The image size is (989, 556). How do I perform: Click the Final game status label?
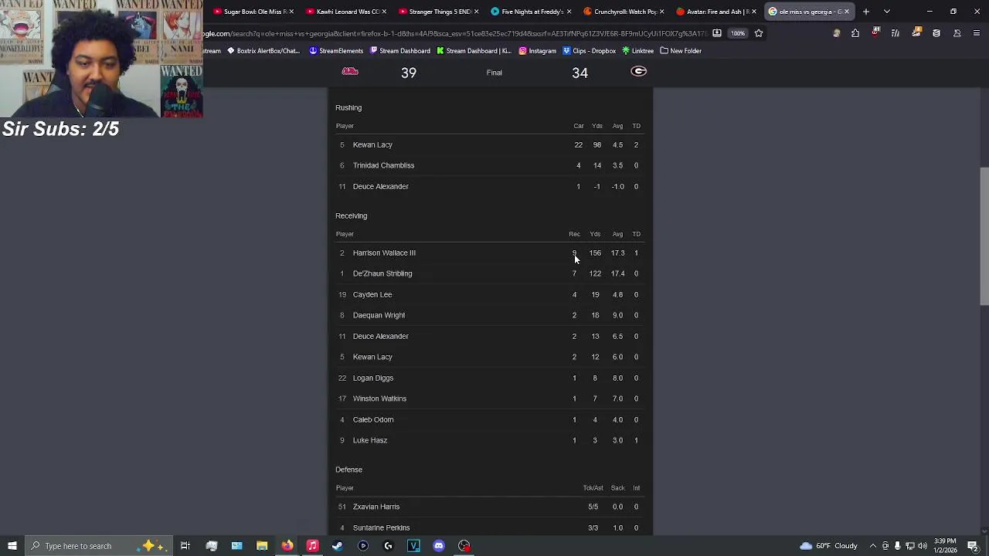tap(494, 73)
